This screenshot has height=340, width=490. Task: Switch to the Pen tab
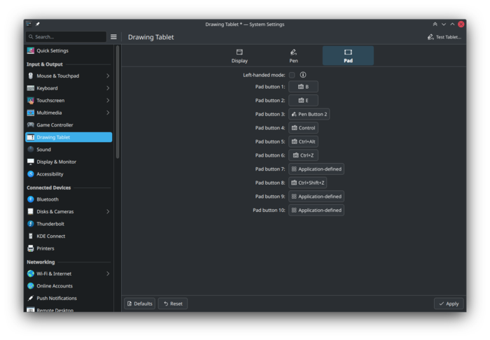click(x=293, y=56)
